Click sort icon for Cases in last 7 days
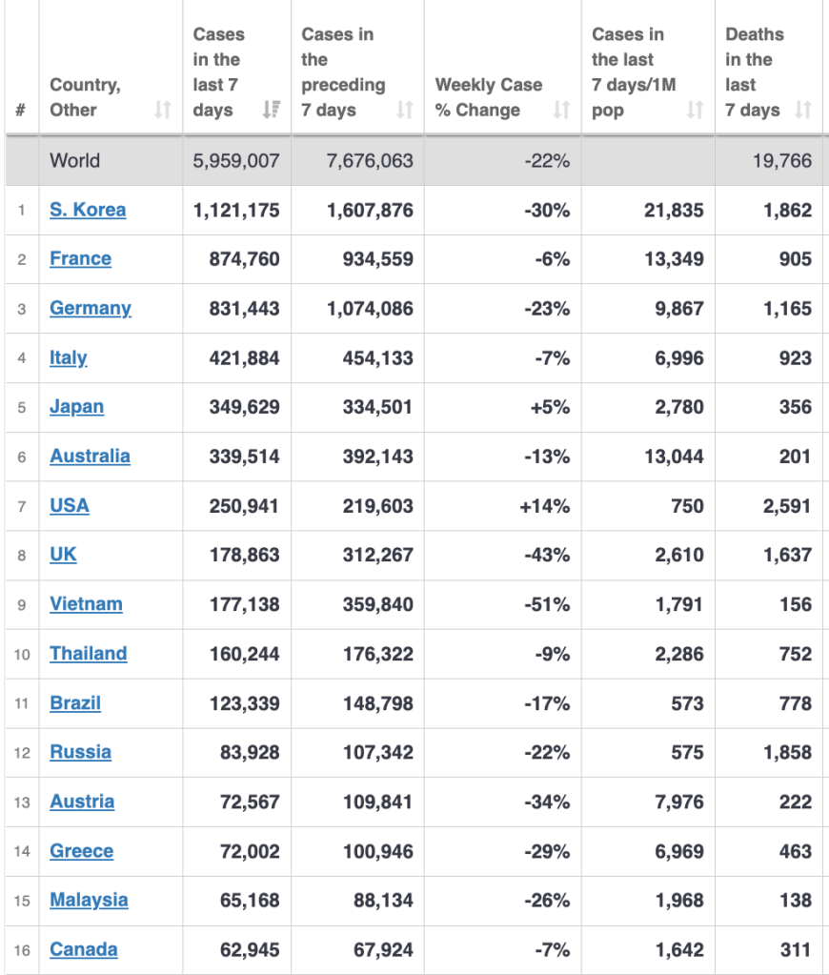829x975 pixels. coord(271,111)
